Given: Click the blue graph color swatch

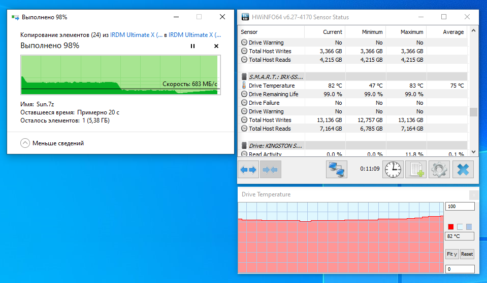Looking at the screenshot, I should [469, 227].
